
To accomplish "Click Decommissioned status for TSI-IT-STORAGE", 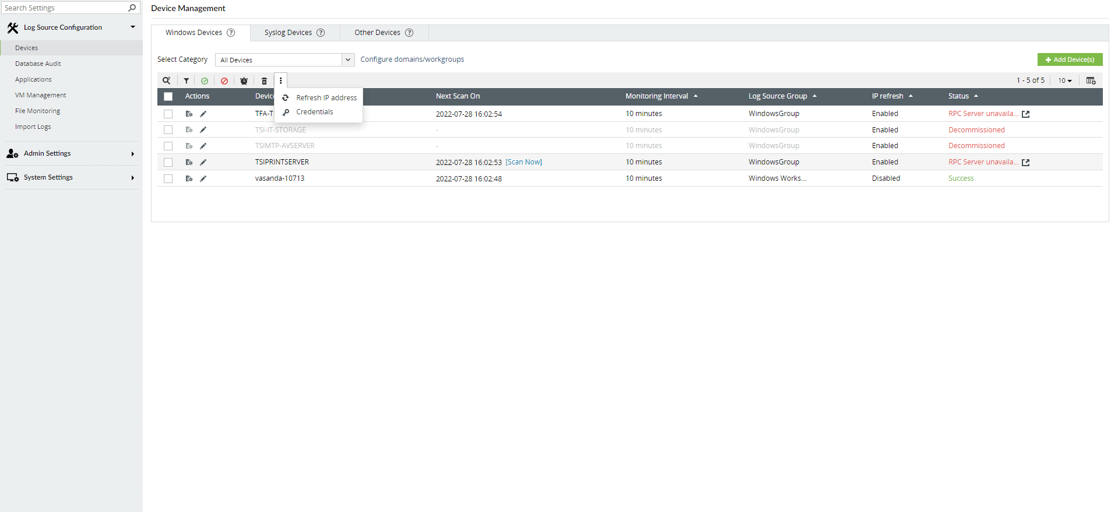I will 976,130.
